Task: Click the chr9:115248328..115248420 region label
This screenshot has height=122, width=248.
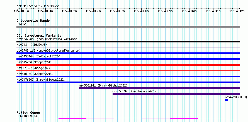Action: 38,6
